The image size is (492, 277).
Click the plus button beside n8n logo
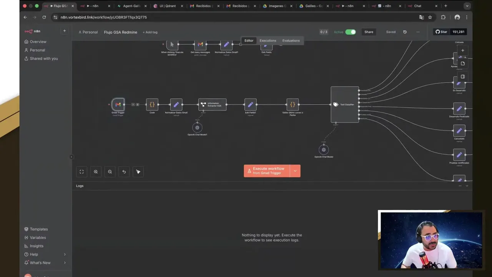coord(65,31)
